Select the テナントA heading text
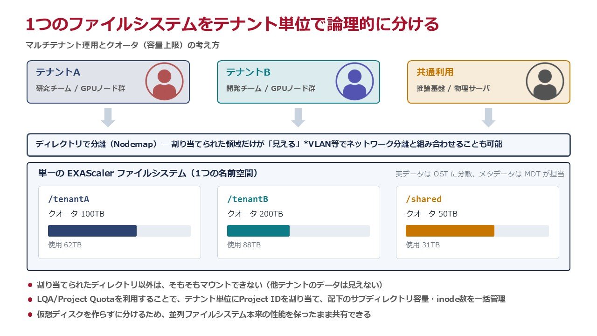The height and width of the screenshot is (336, 597). tap(58, 72)
